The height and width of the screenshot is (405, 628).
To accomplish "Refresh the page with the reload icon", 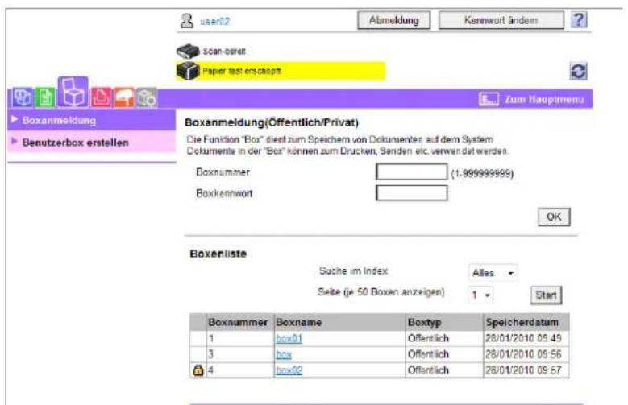I will tap(578, 71).
